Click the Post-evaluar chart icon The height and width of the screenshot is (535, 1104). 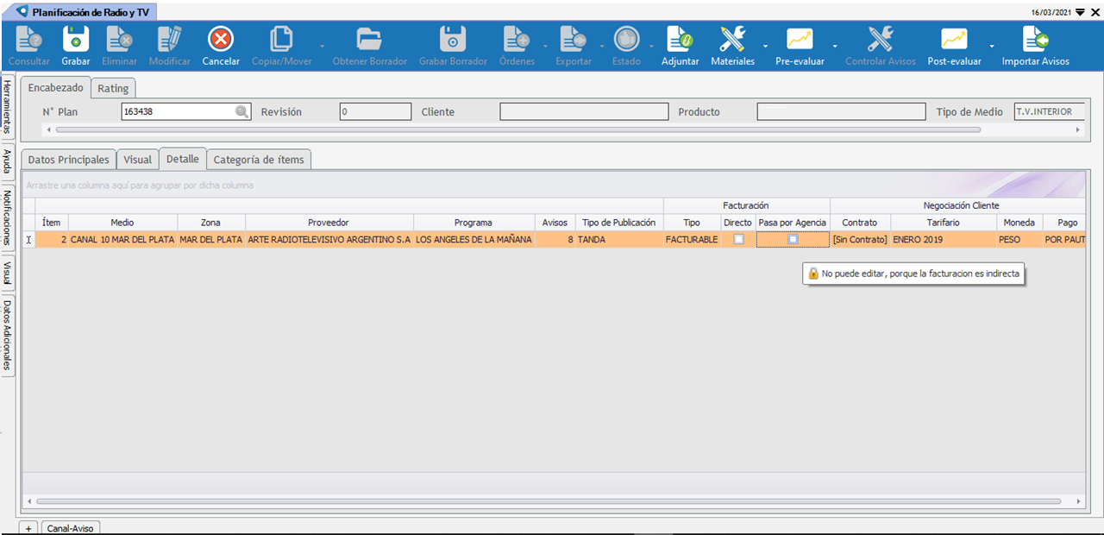954,40
